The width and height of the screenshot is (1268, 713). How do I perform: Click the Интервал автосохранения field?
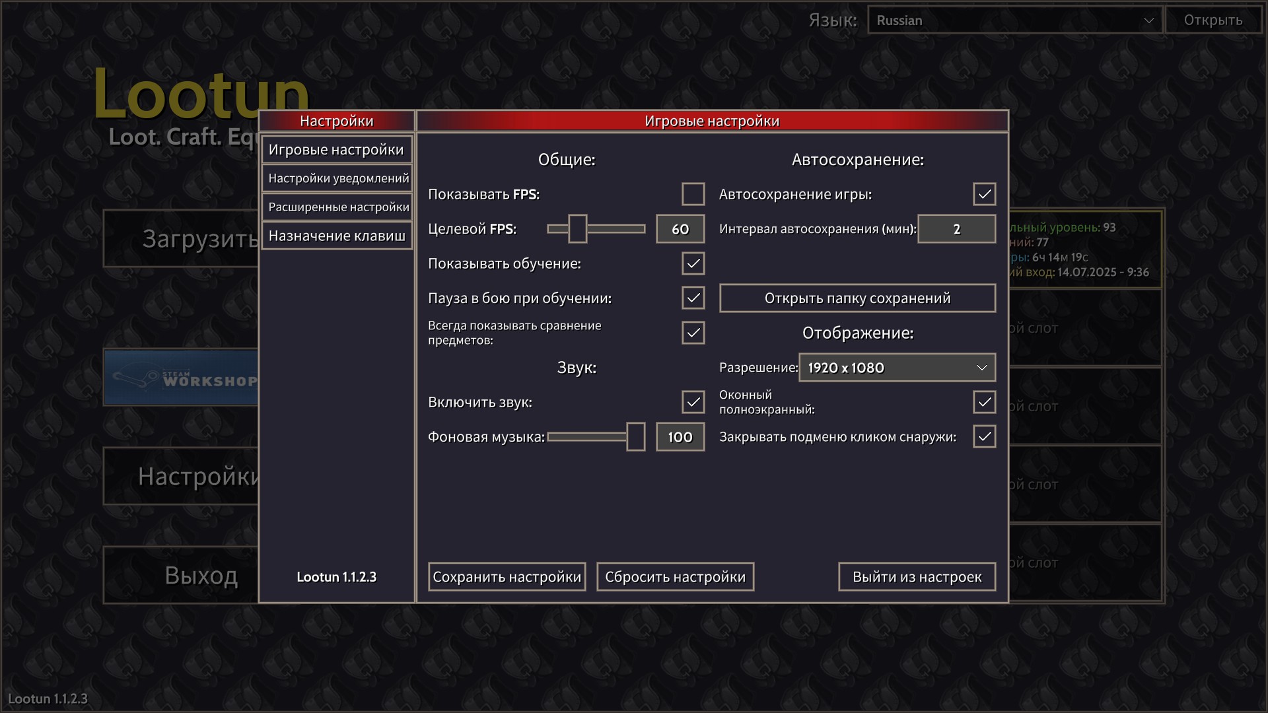pyautogui.click(x=956, y=229)
